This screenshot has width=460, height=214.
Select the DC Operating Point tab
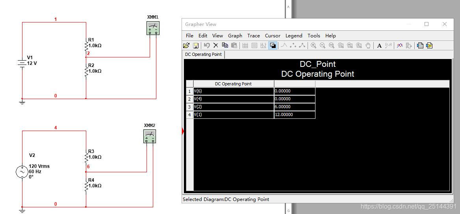click(x=204, y=55)
